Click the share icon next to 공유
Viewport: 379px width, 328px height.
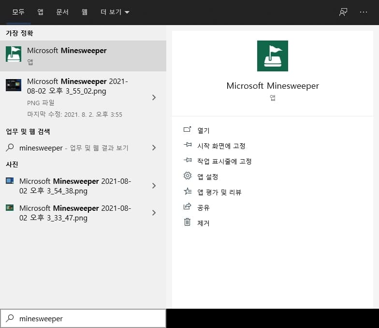188,207
